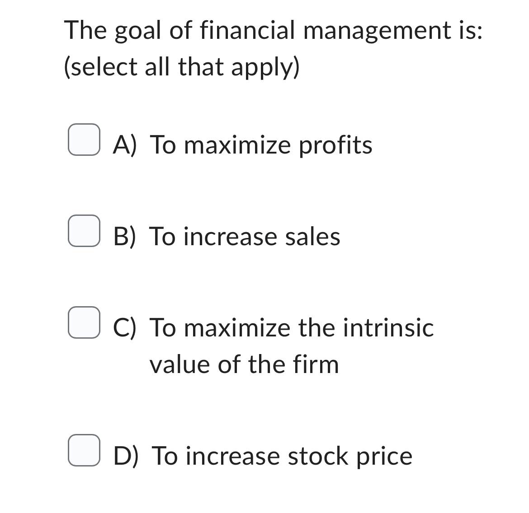The image size is (529, 513).
Task: Click the 'C)' letter prefix
Action: coord(125,327)
